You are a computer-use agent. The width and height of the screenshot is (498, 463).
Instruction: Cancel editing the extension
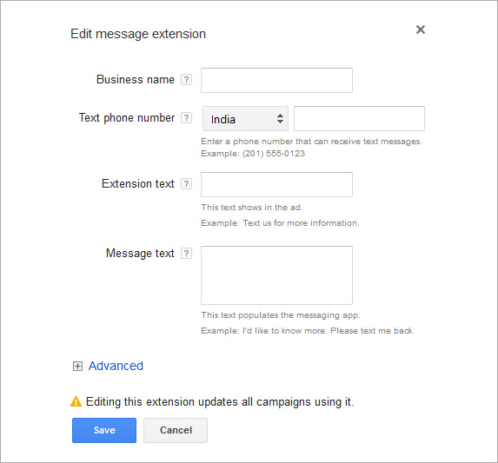[x=176, y=430]
